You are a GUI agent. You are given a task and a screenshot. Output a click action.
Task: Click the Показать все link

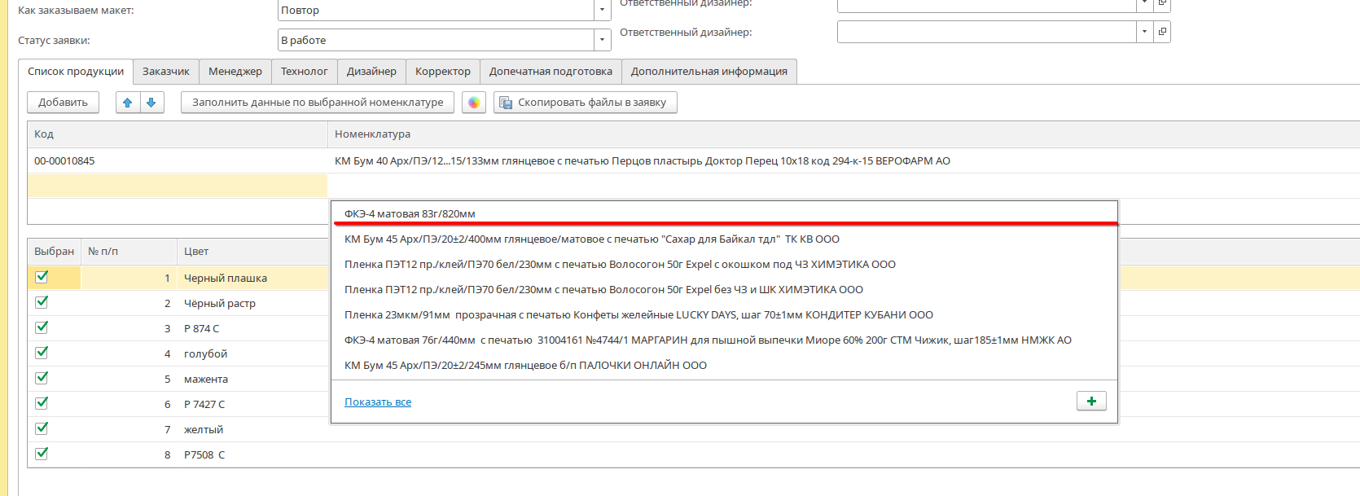coord(378,402)
